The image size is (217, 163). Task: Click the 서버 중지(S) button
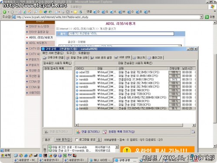[63, 140]
